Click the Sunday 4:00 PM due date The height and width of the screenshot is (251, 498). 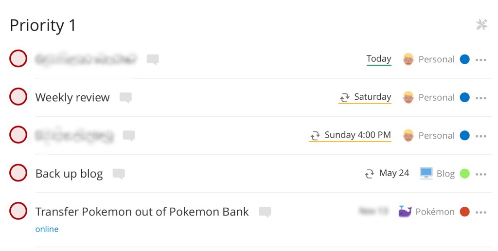(357, 135)
